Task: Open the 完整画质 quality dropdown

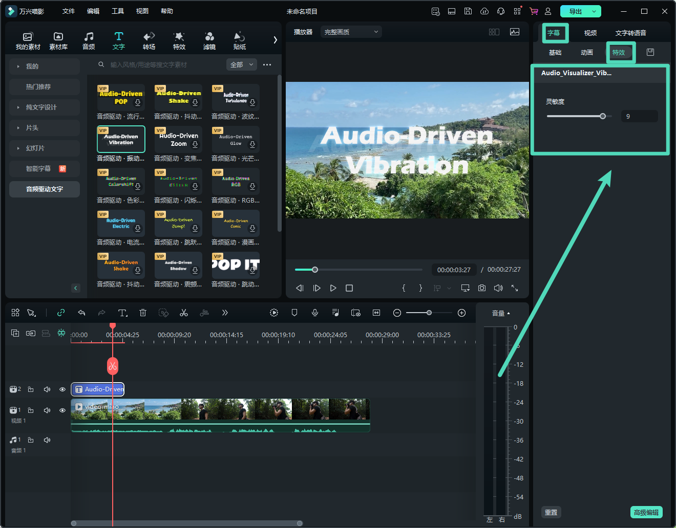Action: (351, 32)
